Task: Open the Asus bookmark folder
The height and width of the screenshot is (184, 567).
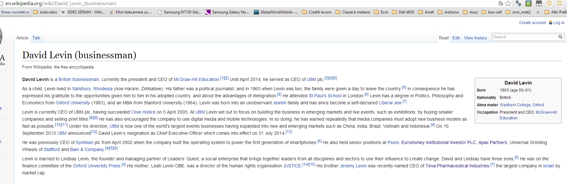Action: [470, 12]
